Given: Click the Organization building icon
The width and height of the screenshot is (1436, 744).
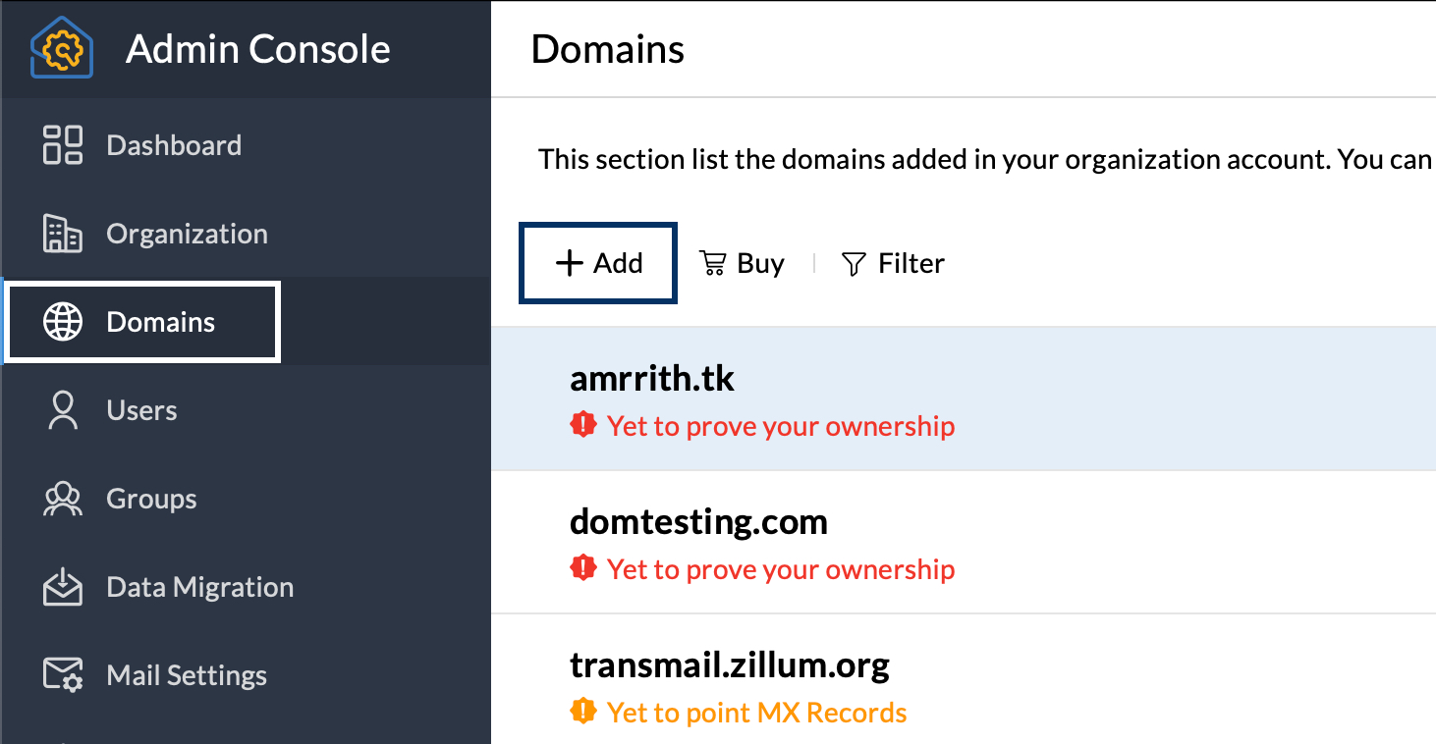Looking at the screenshot, I should click(x=61, y=233).
